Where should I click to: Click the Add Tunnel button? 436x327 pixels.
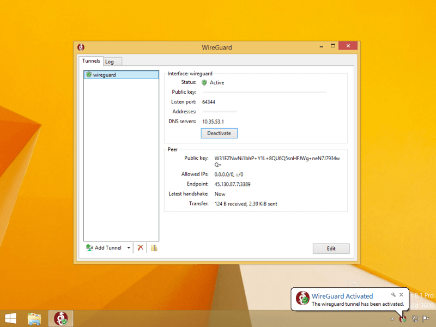(105, 248)
